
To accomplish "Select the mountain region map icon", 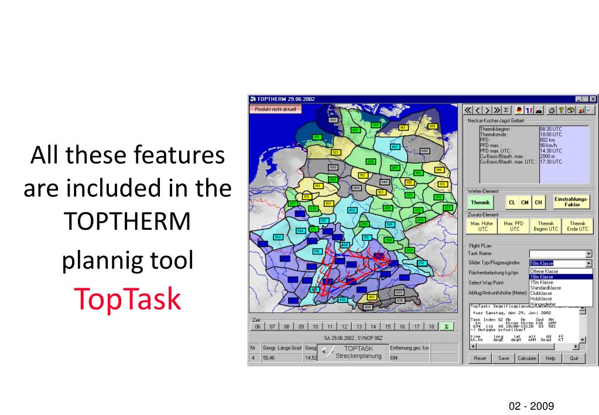I will tap(539, 110).
